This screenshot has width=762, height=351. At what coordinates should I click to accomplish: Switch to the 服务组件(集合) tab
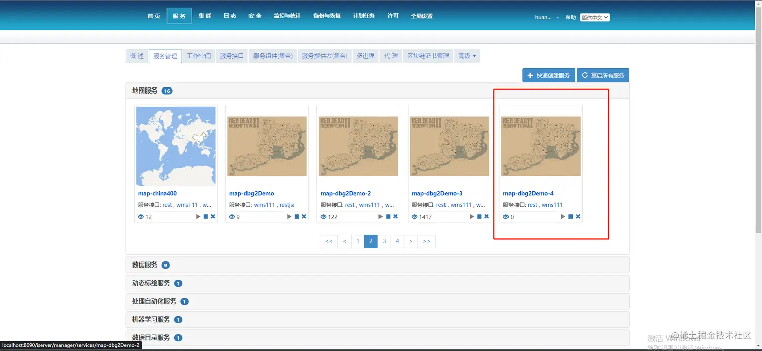[273, 56]
